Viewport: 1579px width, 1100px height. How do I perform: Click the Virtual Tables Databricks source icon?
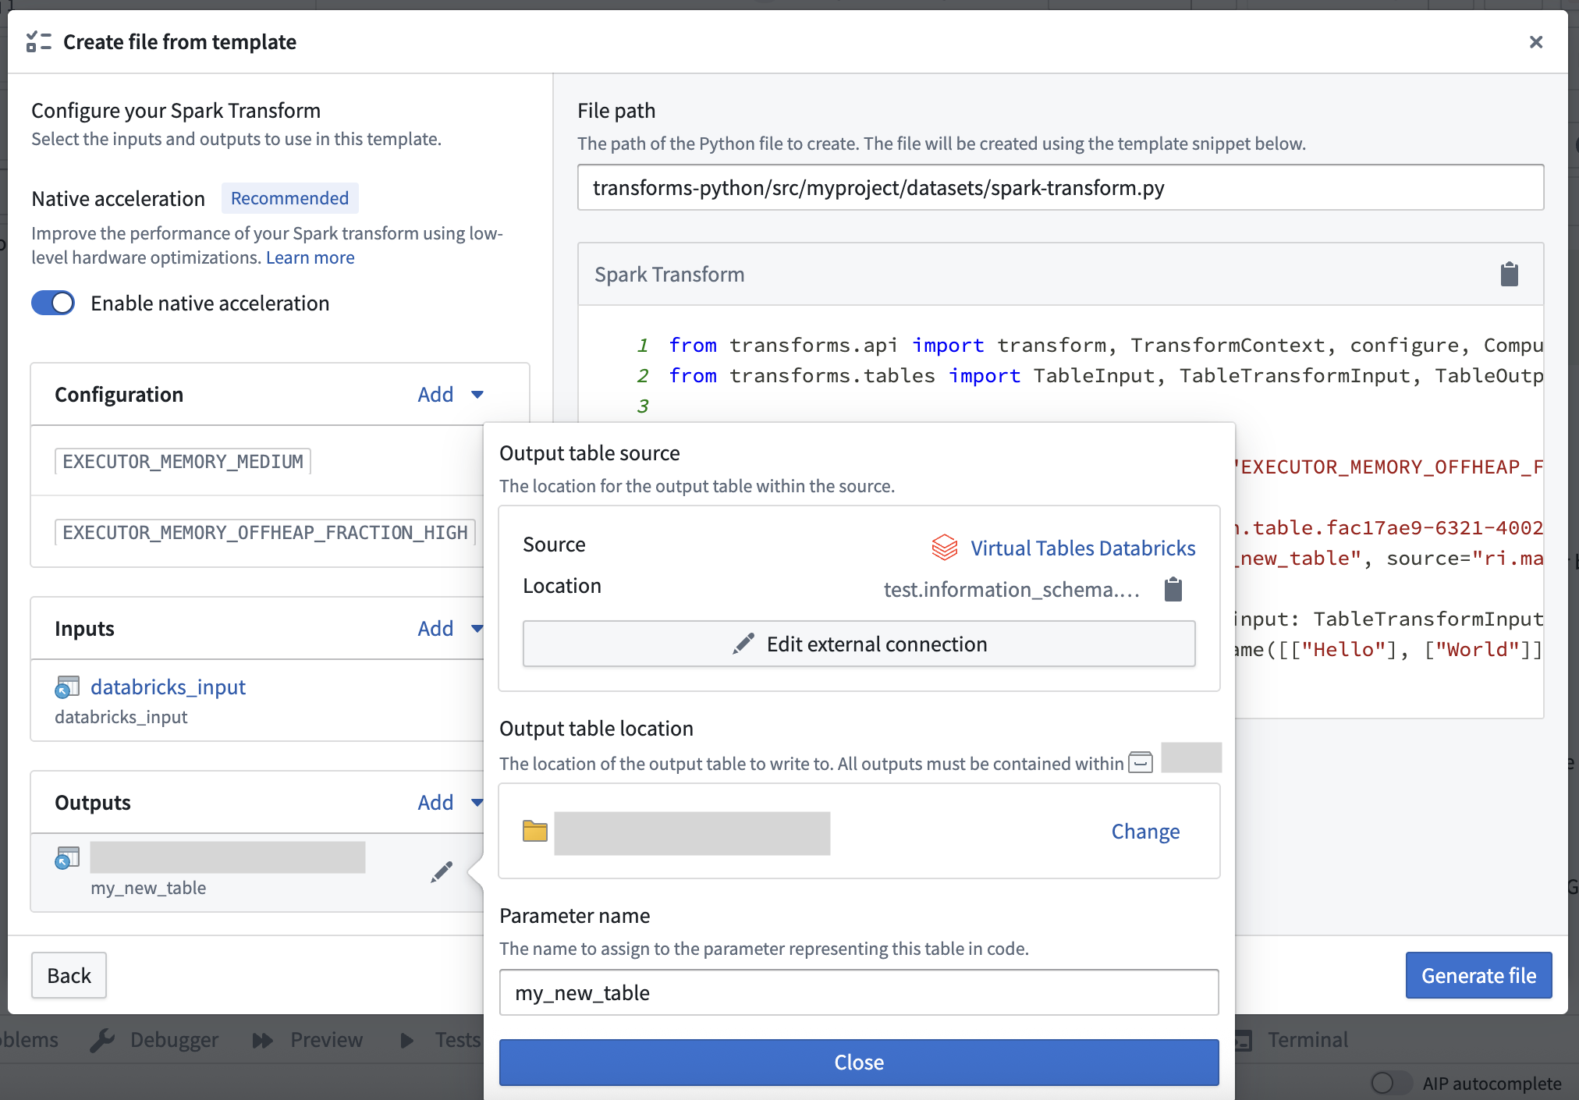(x=945, y=547)
